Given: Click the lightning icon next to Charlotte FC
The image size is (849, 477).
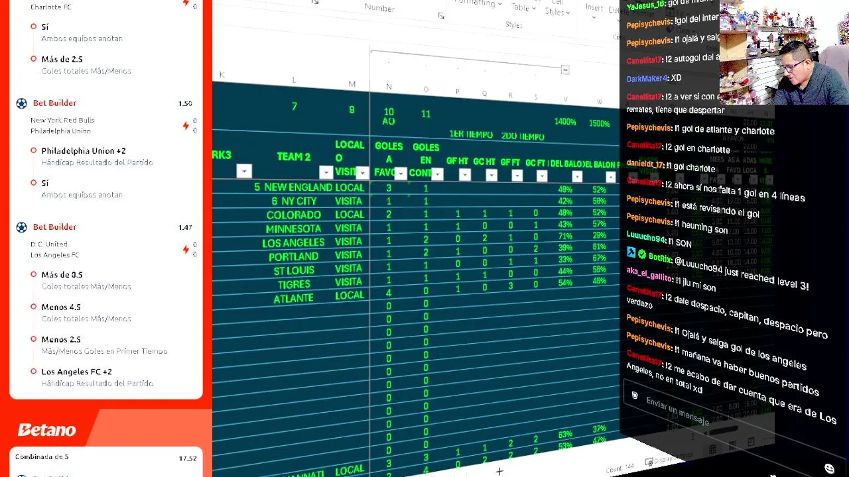Looking at the screenshot, I should pos(186,3).
